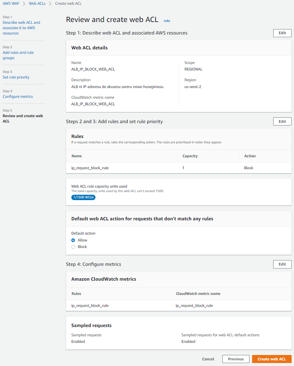294x366 pixels.
Task: Select ip_request_block_rule row in Rules table
Action: [90, 168]
